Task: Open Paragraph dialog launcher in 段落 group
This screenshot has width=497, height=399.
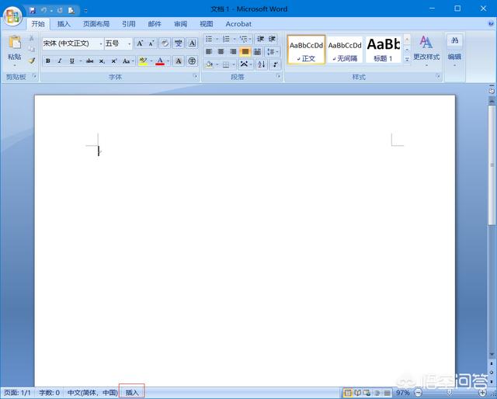Action: (279, 76)
